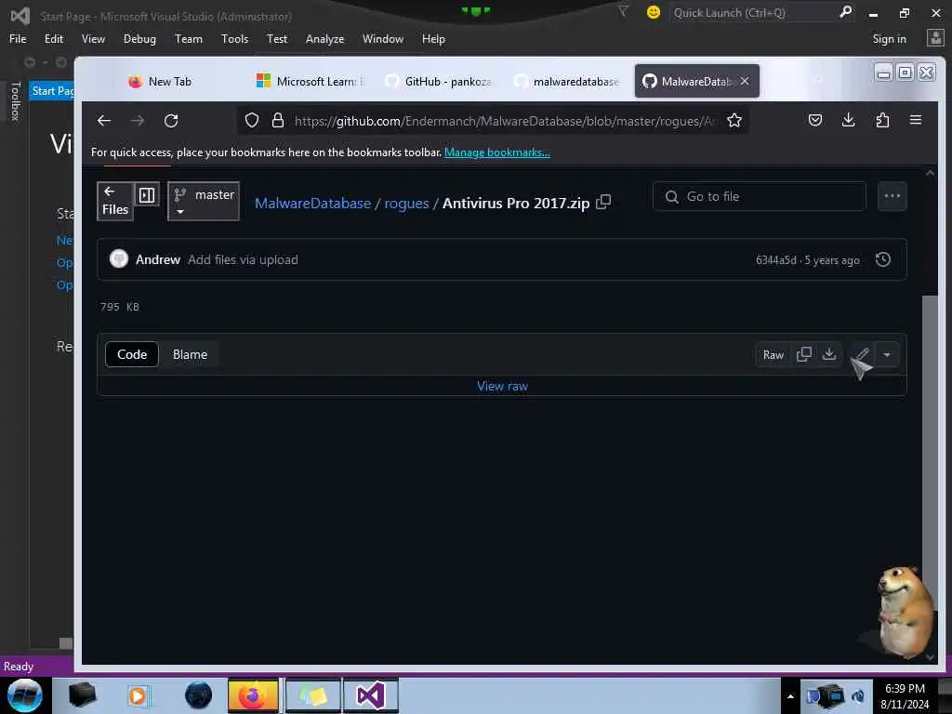This screenshot has height=714, width=952.
Task: Select the Code view toggle
Action: coord(132,354)
